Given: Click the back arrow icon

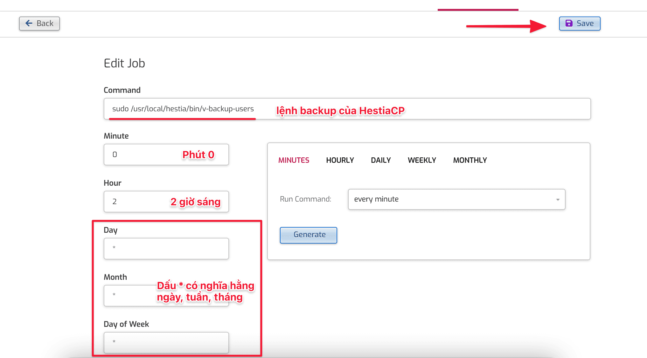Looking at the screenshot, I should [x=29, y=23].
